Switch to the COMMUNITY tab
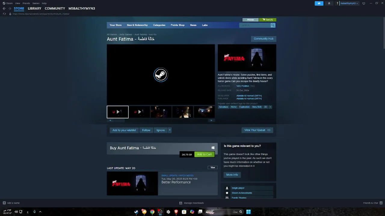This screenshot has height=216, width=385. click(x=55, y=8)
